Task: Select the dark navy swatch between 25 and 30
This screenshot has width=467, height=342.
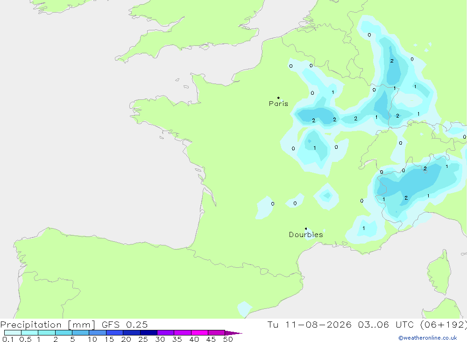Action: click(149, 333)
